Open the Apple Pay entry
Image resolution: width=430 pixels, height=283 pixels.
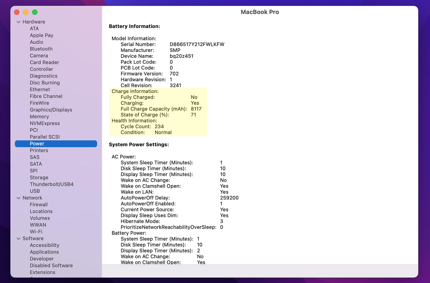(x=41, y=35)
